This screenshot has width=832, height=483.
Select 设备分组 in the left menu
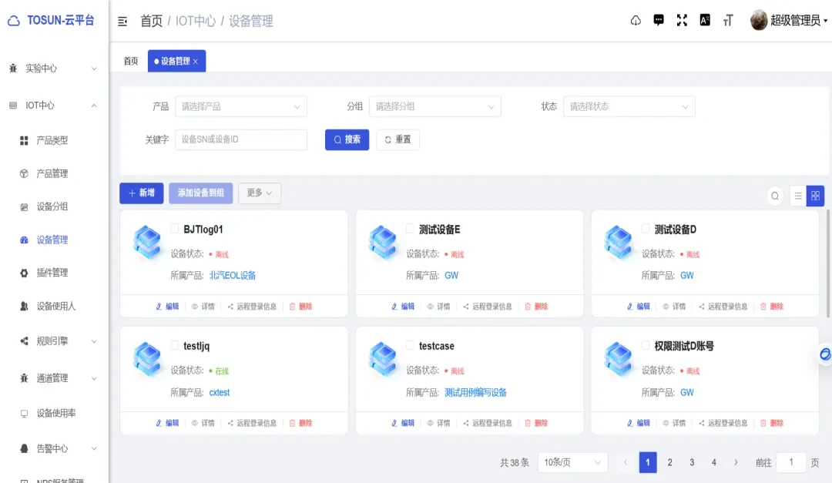point(53,206)
